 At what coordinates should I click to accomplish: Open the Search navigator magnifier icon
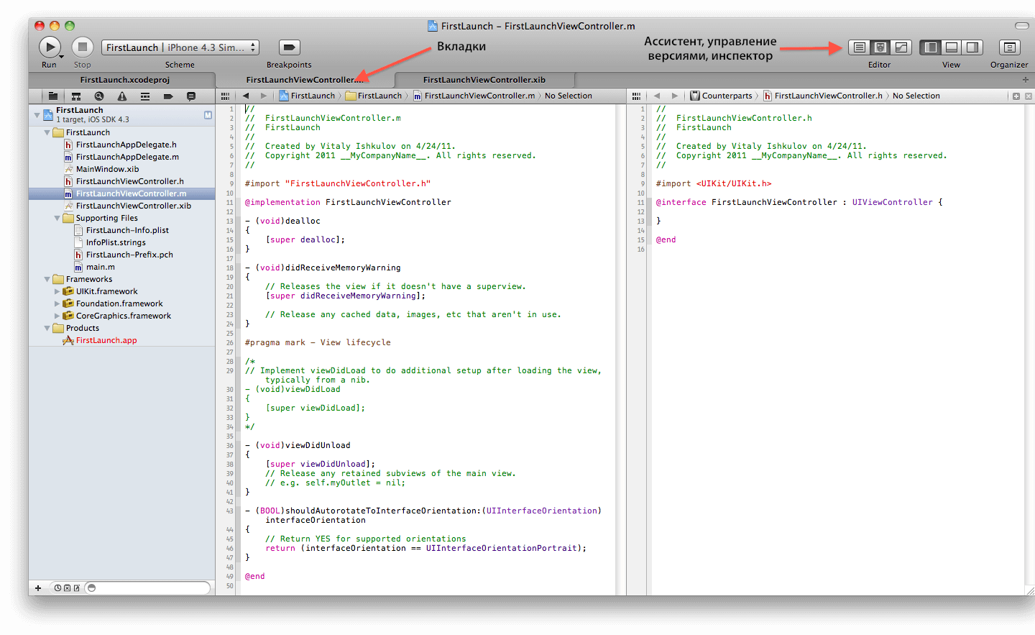[x=99, y=96]
